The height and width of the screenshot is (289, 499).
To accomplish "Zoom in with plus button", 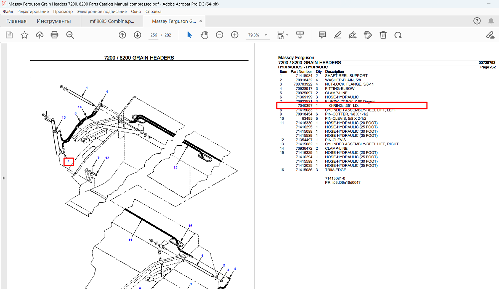I will 235,35.
